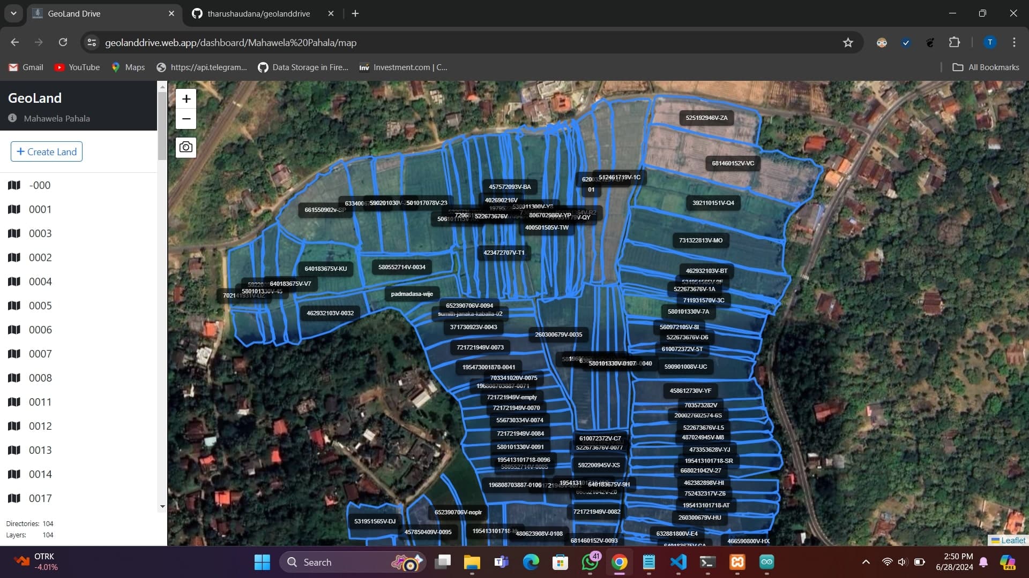Viewport: 1029px width, 578px height.
Task: Click the info icon next to Mahawela Pahala
Action: pyautogui.click(x=12, y=118)
